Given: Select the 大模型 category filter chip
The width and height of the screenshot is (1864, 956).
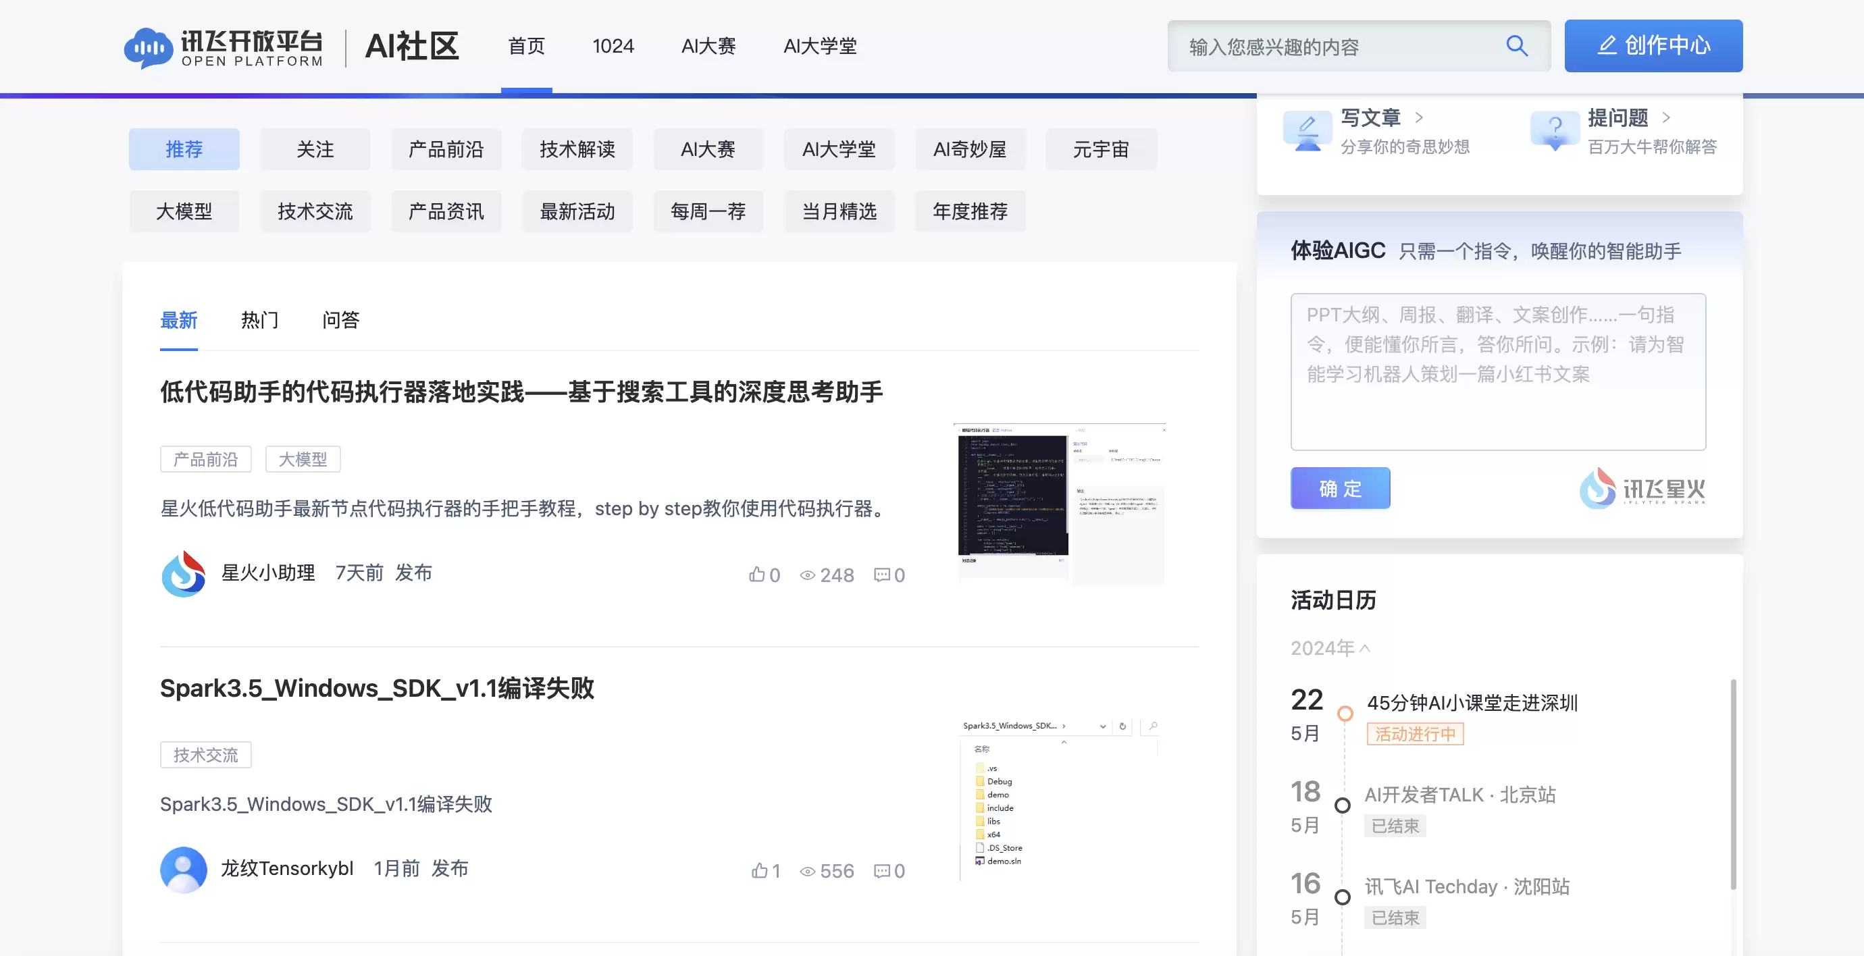Looking at the screenshot, I should tap(184, 211).
